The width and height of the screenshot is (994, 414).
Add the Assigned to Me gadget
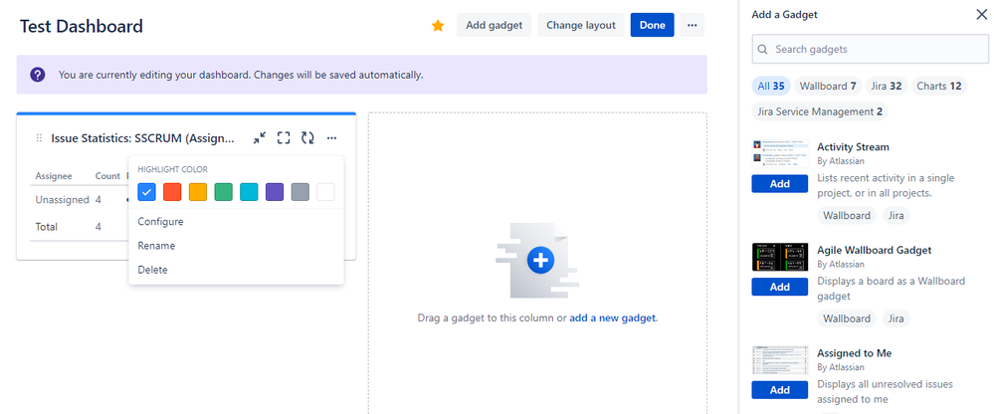pos(780,390)
